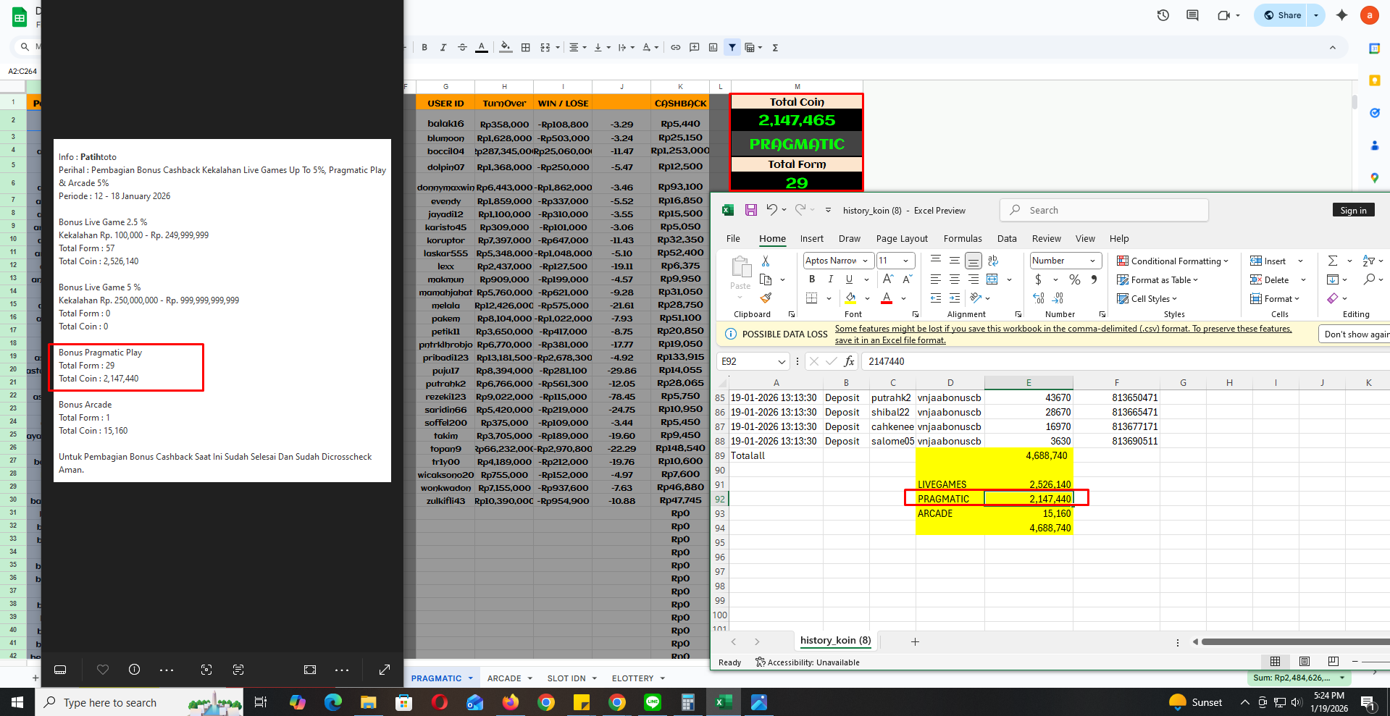
Task: Click the Excel formula bar showing 2147440
Action: pyautogui.click(x=1126, y=361)
